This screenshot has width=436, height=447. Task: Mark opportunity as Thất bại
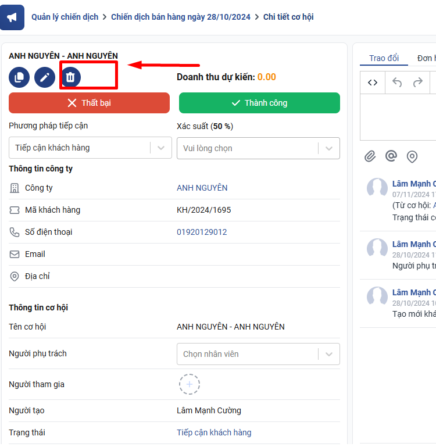pyautogui.click(x=89, y=103)
